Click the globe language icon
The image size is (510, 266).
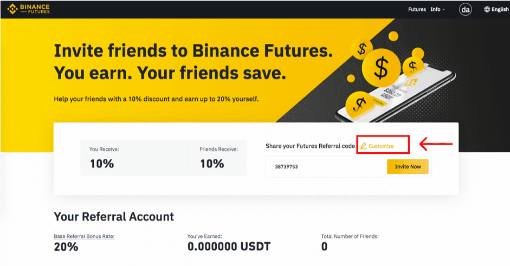(487, 9)
